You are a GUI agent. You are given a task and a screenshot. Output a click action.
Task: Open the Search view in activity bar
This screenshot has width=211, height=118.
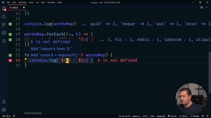point(4,17)
